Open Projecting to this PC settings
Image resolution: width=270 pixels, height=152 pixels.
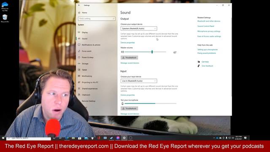[90, 82]
